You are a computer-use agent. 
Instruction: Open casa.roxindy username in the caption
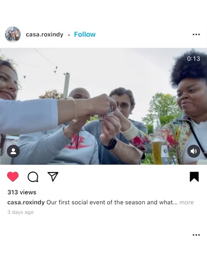[26, 202]
